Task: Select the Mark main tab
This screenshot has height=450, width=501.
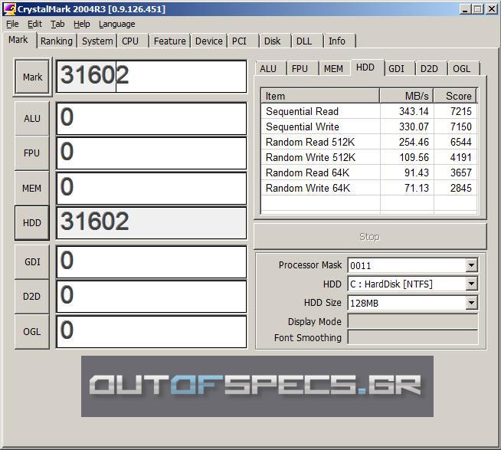Action: pos(18,40)
